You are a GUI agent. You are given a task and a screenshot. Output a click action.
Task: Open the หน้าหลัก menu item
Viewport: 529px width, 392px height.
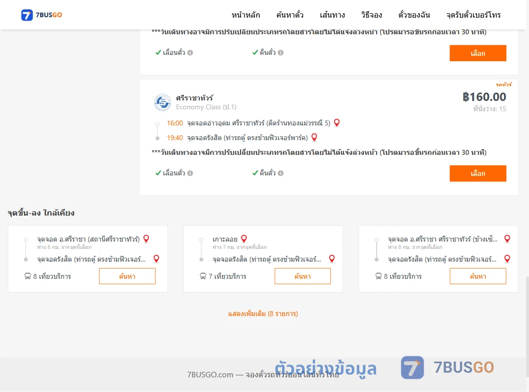[245, 15]
